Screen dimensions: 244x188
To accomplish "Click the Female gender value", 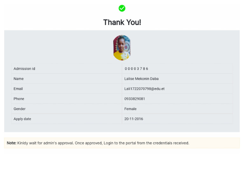I will click(130, 109).
